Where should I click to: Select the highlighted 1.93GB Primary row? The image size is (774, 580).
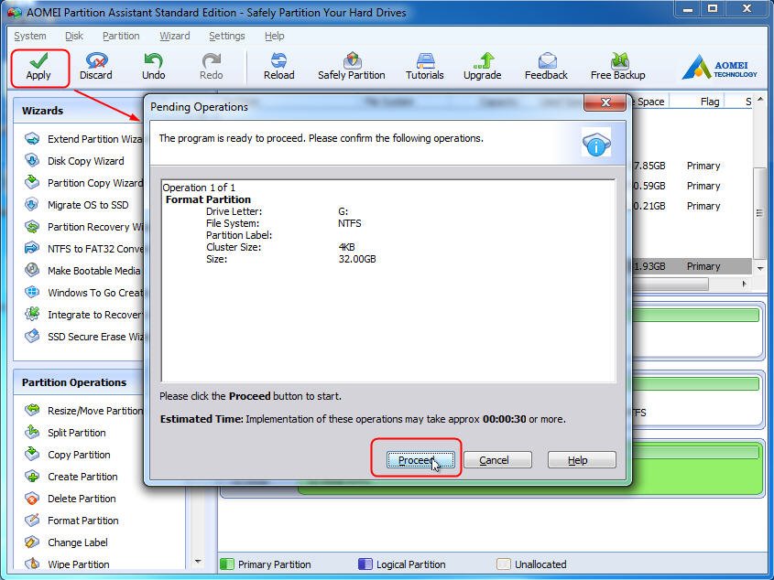click(x=691, y=266)
